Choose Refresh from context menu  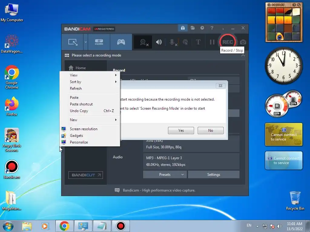[x=90, y=89]
